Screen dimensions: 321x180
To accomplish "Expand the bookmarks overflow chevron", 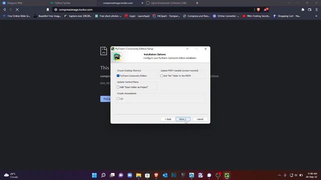I will click(x=316, y=16).
